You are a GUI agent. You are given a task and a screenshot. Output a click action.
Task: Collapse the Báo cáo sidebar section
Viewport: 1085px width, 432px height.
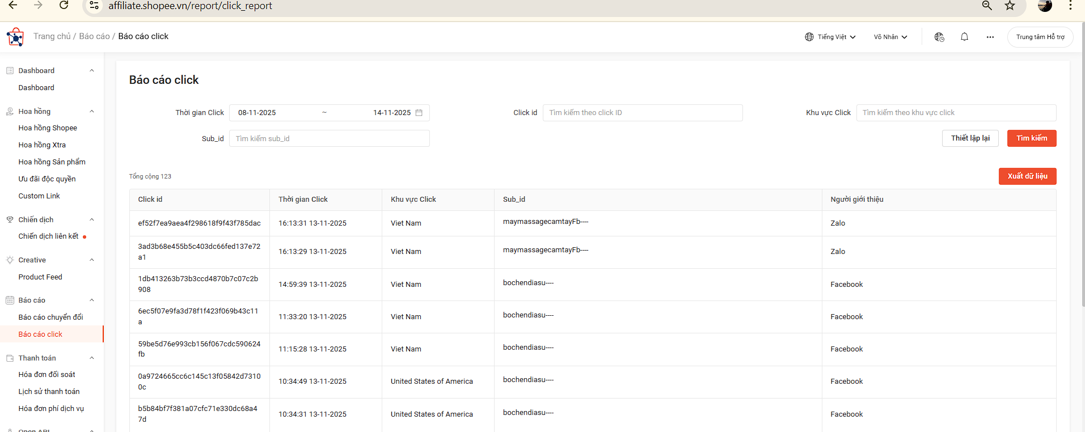92,300
